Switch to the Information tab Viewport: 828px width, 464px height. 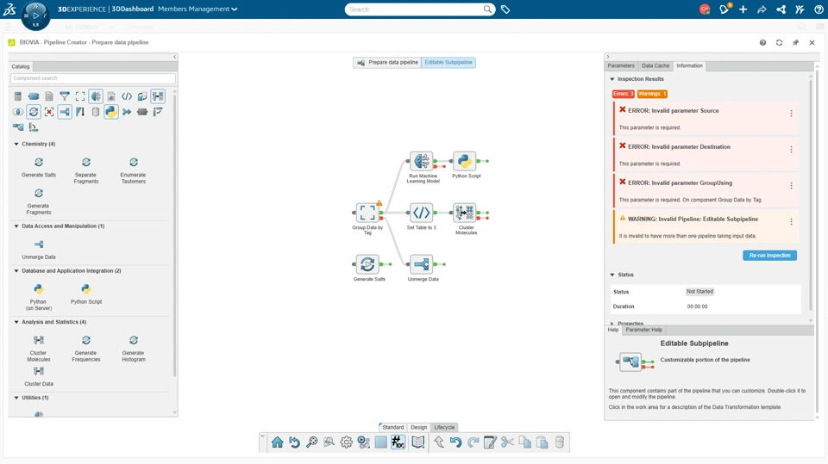pyautogui.click(x=690, y=66)
